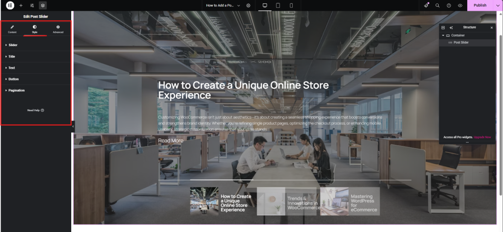503x232 pixels.
Task: Expand the Slider style section
Action: pos(13,45)
